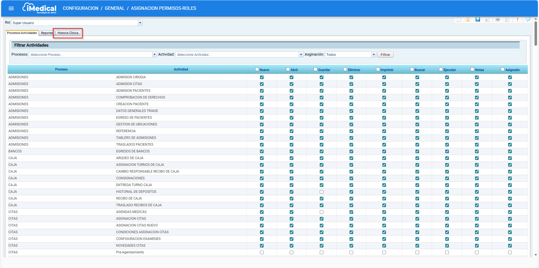Toggle the Nuevo column header checkbox
This screenshot has height=268, width=539.
click(257, 69)
